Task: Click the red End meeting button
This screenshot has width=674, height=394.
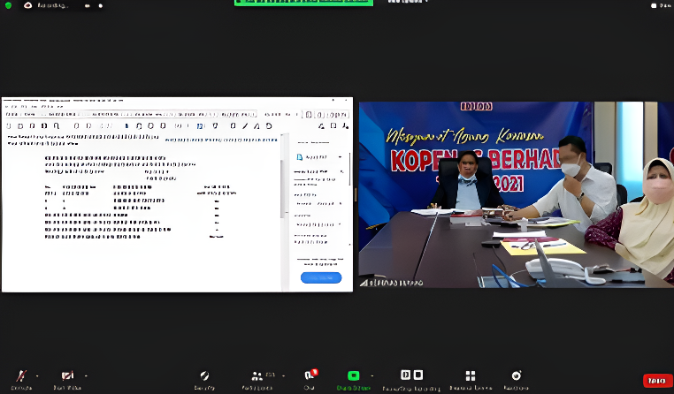Action: pyautogui.click(x=655, y=380)
